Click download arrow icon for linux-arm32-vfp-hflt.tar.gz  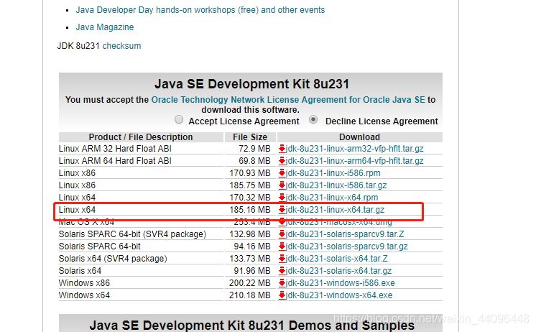(282, 149)
